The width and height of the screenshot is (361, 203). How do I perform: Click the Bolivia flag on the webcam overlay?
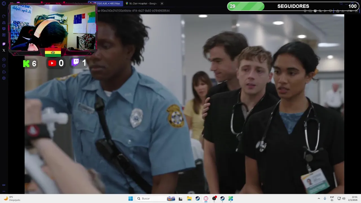point(53,52)
